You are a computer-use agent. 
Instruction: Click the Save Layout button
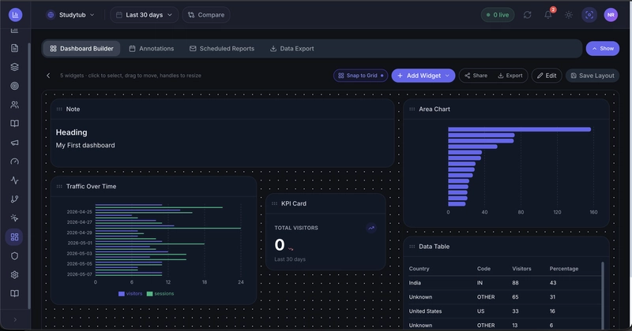point(592,76)
